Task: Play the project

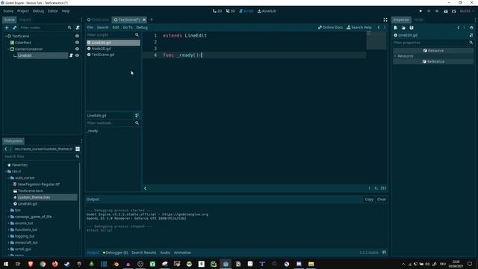Action: [x=420, y=11]
